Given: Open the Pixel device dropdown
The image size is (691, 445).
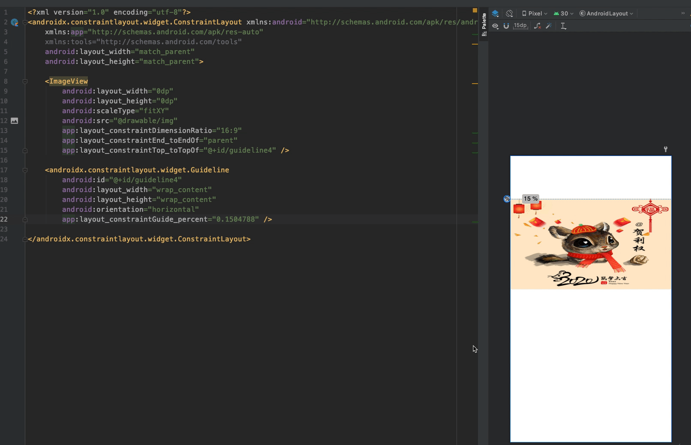Looking at the screenshot, I should [x=535, y=13].
